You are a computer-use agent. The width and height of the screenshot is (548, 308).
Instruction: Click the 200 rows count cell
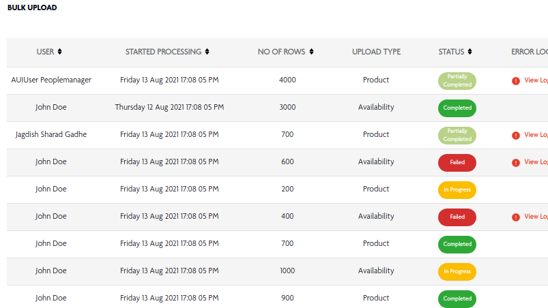pos(287,189)
